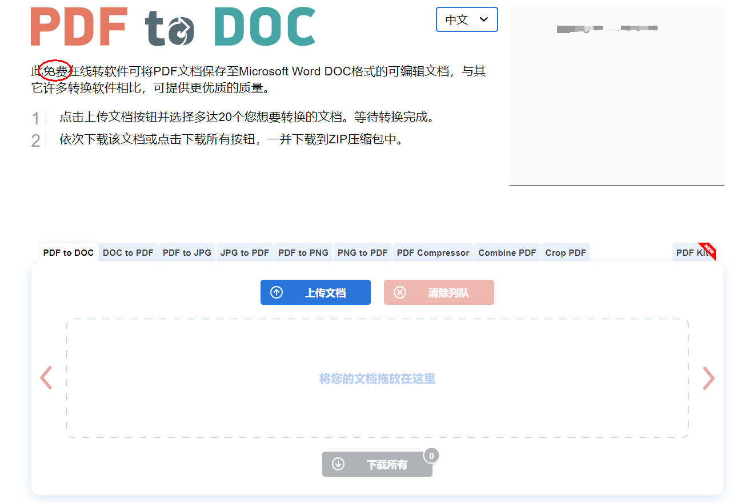Viewport: 753px width, 503px height.
Task: Go to the Combine PDF tab
Action: click(507, 252)
